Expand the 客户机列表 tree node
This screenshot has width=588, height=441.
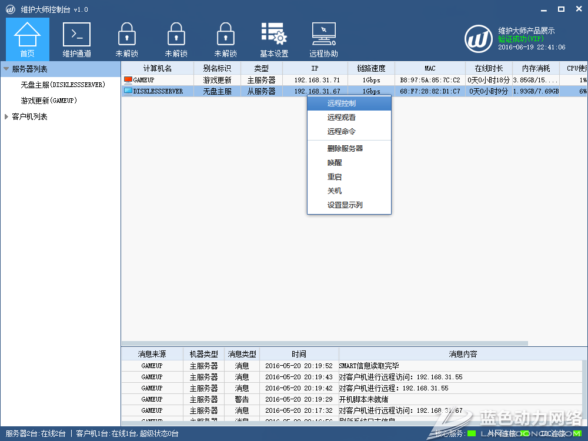click(6, 116)
